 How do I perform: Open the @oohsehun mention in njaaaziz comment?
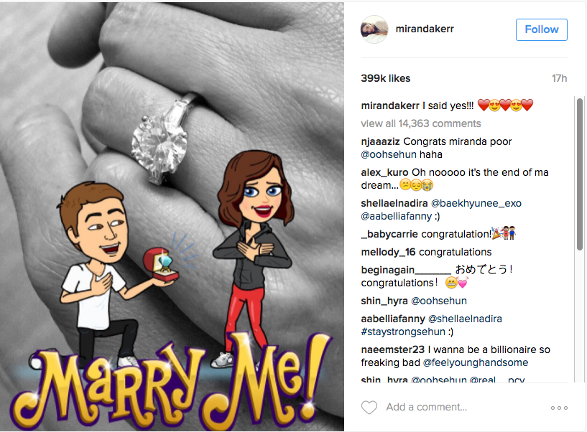pos(389,154)
